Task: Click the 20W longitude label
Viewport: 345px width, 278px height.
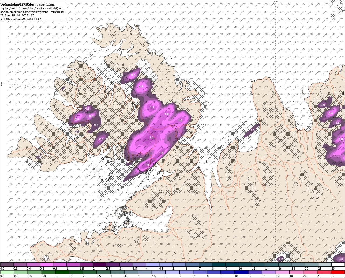Action: 275,1
